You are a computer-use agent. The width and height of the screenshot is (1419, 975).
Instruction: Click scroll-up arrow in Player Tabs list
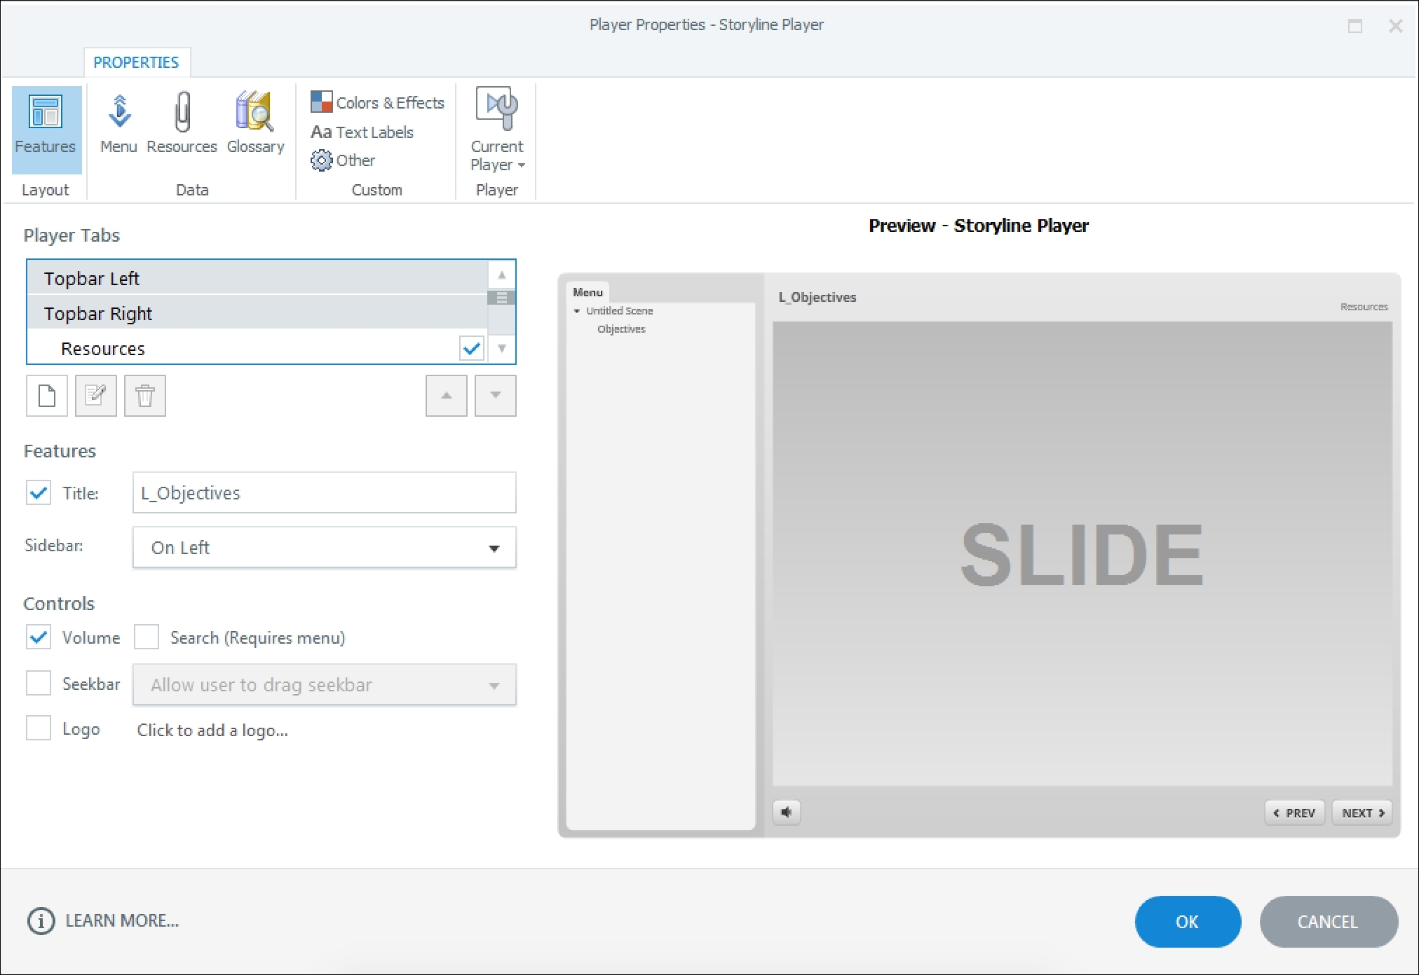point(502,275)
